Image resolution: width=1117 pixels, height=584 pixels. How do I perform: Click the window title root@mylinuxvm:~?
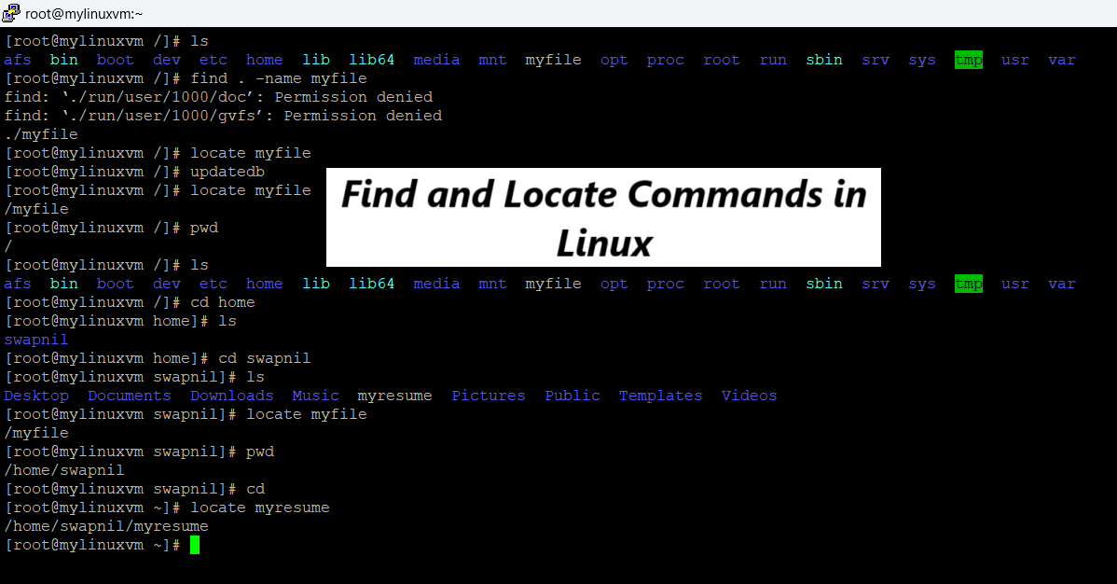pyautogui.click(x=84, y=14)
